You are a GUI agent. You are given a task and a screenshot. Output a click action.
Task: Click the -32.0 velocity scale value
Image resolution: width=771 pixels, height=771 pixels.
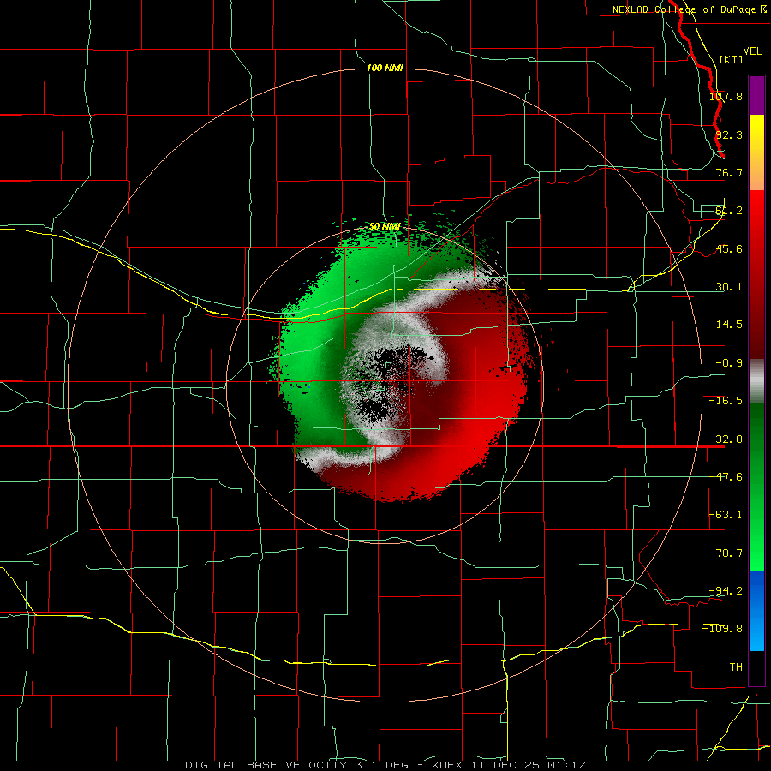pos(726,439)
